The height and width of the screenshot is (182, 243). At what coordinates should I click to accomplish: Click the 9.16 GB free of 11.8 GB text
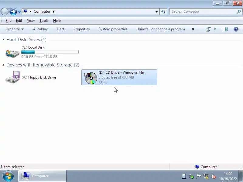[39, 57]
